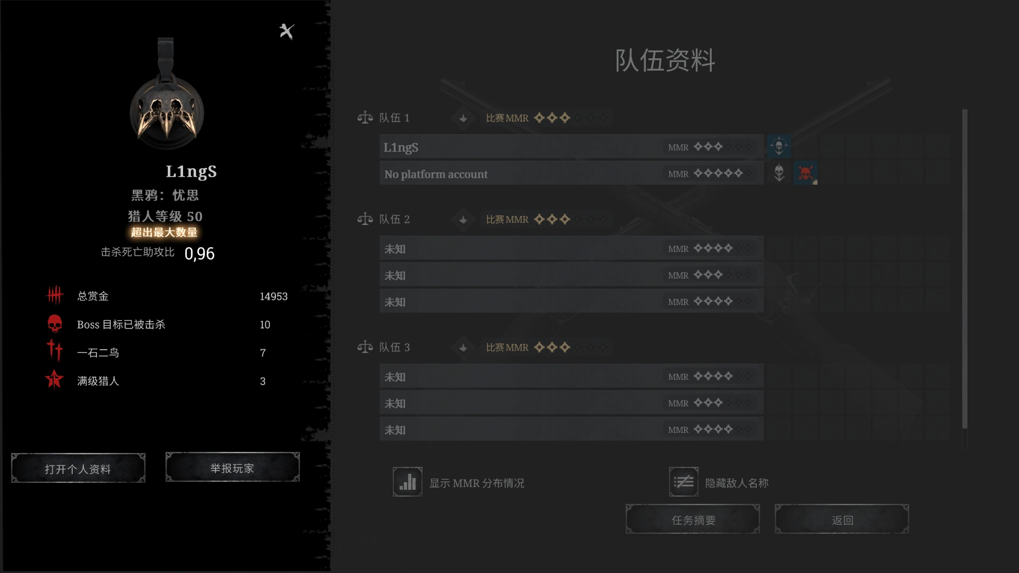Click team 2 比赛 MMR star rating

click(571, 219)
